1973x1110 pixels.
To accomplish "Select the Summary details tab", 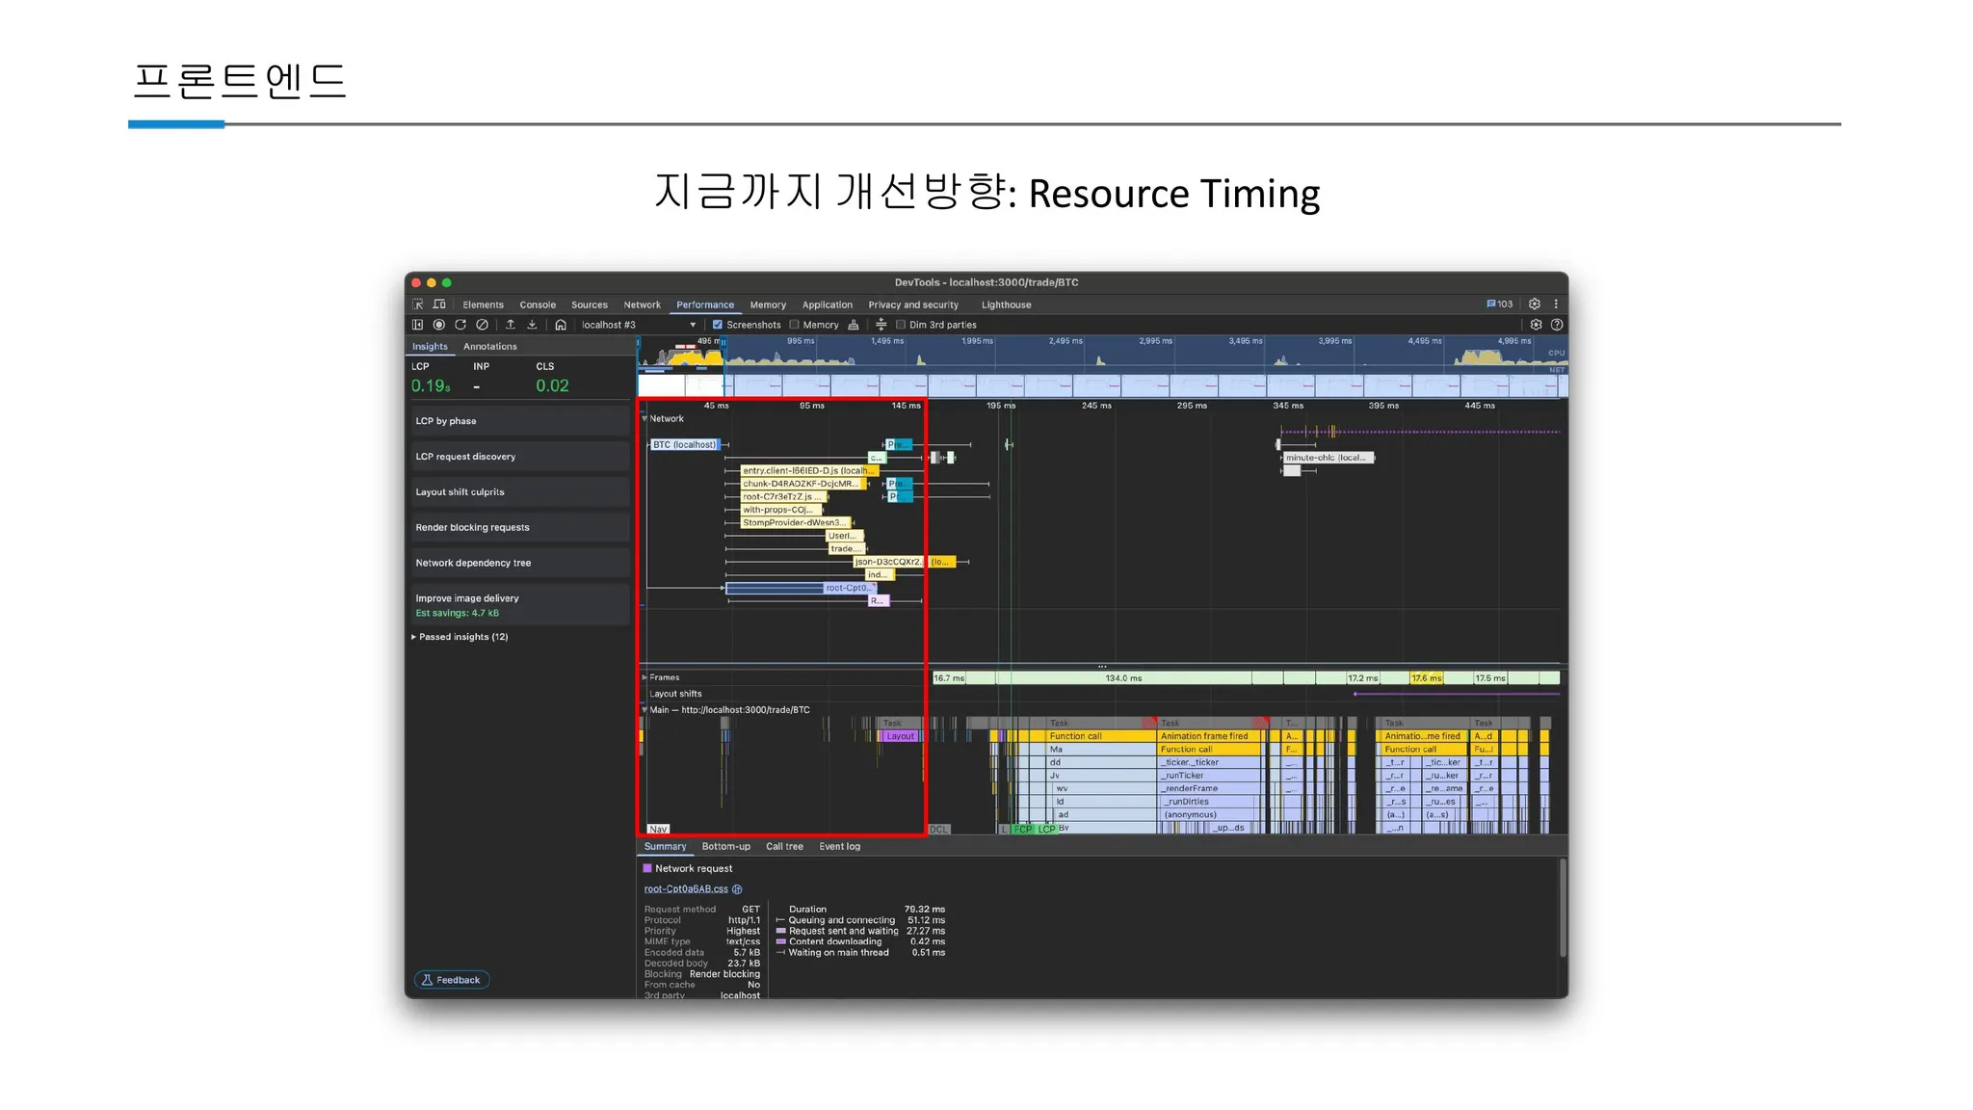I will 665,847.
